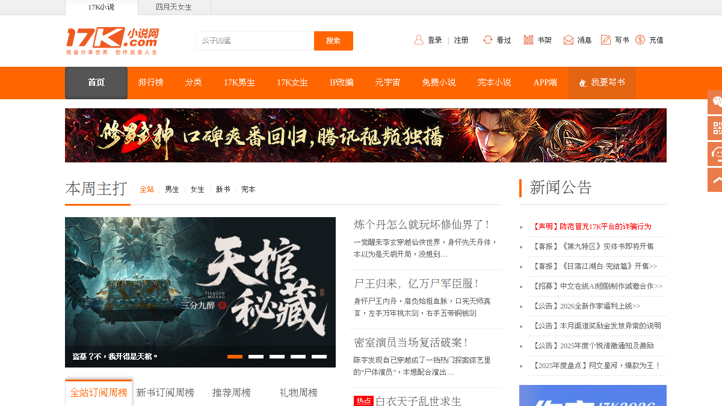Image resolution: width=722 pixels, height=406 pixels.
Task: Switch to 新书订阅周榜 tab
Action: pos(165,393)
